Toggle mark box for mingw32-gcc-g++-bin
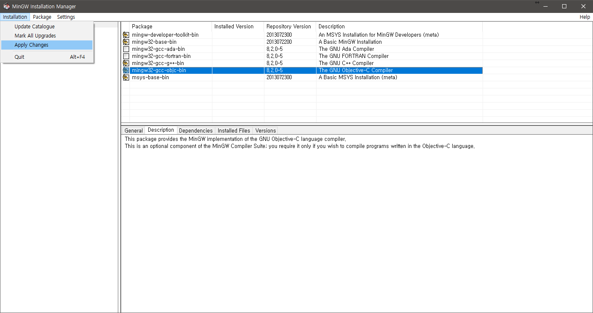593x313 pixels. pos(126,63)
